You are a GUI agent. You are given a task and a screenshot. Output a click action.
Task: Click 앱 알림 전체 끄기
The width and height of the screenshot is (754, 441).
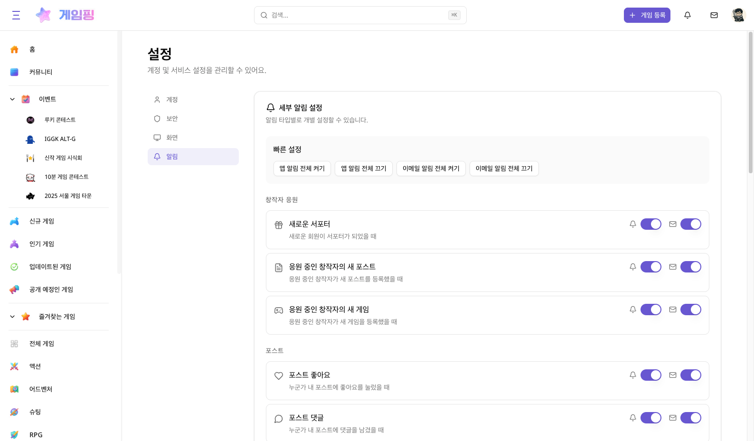pyautogui.click(x=364, y=169)
